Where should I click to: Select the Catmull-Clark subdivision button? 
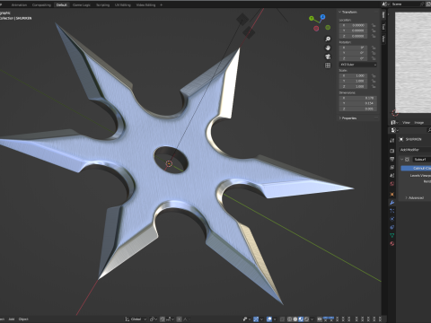(x=416, y=169)
